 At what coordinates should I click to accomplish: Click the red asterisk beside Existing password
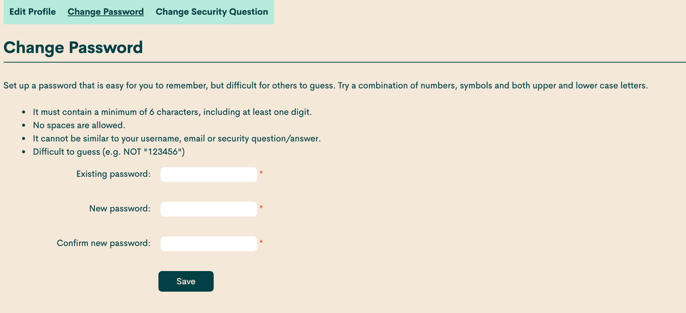262,174
